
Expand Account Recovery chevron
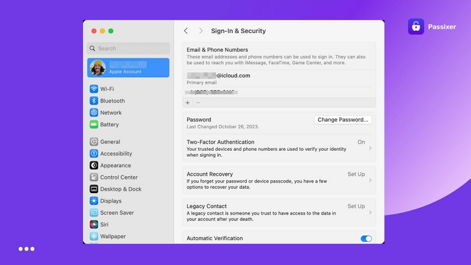click(370, 180)
